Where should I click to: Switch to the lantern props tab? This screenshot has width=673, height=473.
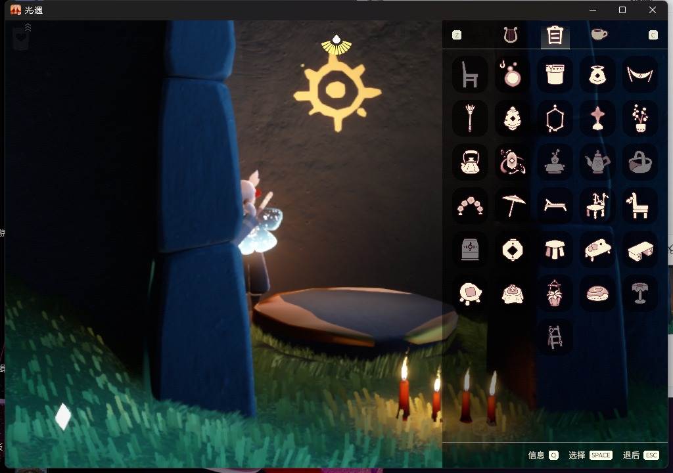click(555, 35)
